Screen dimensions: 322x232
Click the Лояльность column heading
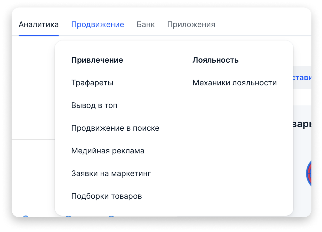coord(215,60)
